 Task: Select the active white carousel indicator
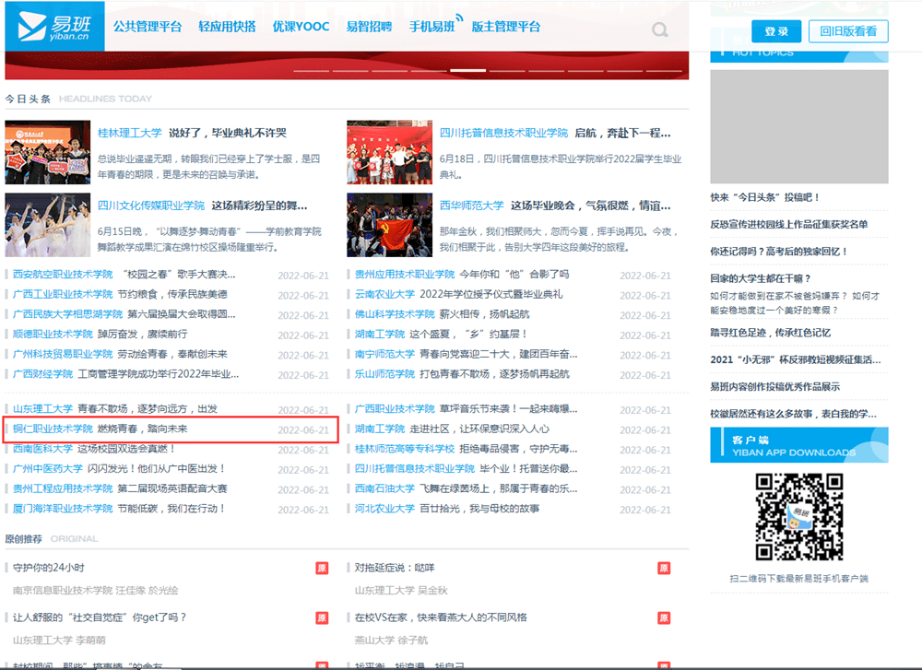pos(467,70)
